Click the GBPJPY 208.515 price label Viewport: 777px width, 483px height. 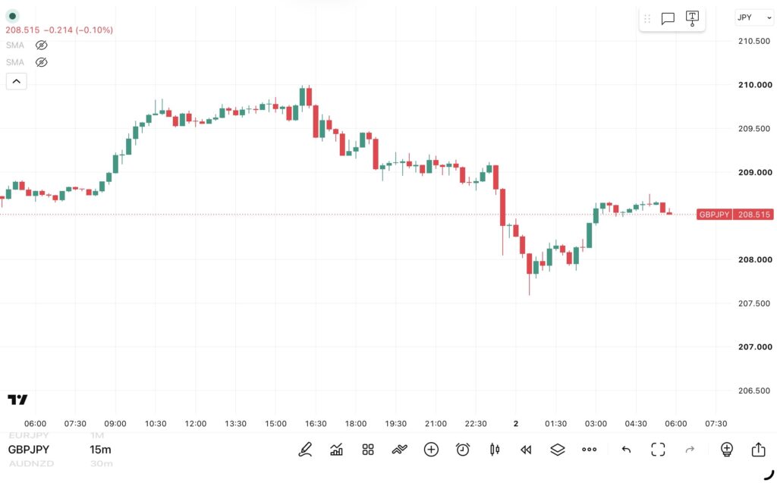735,215
